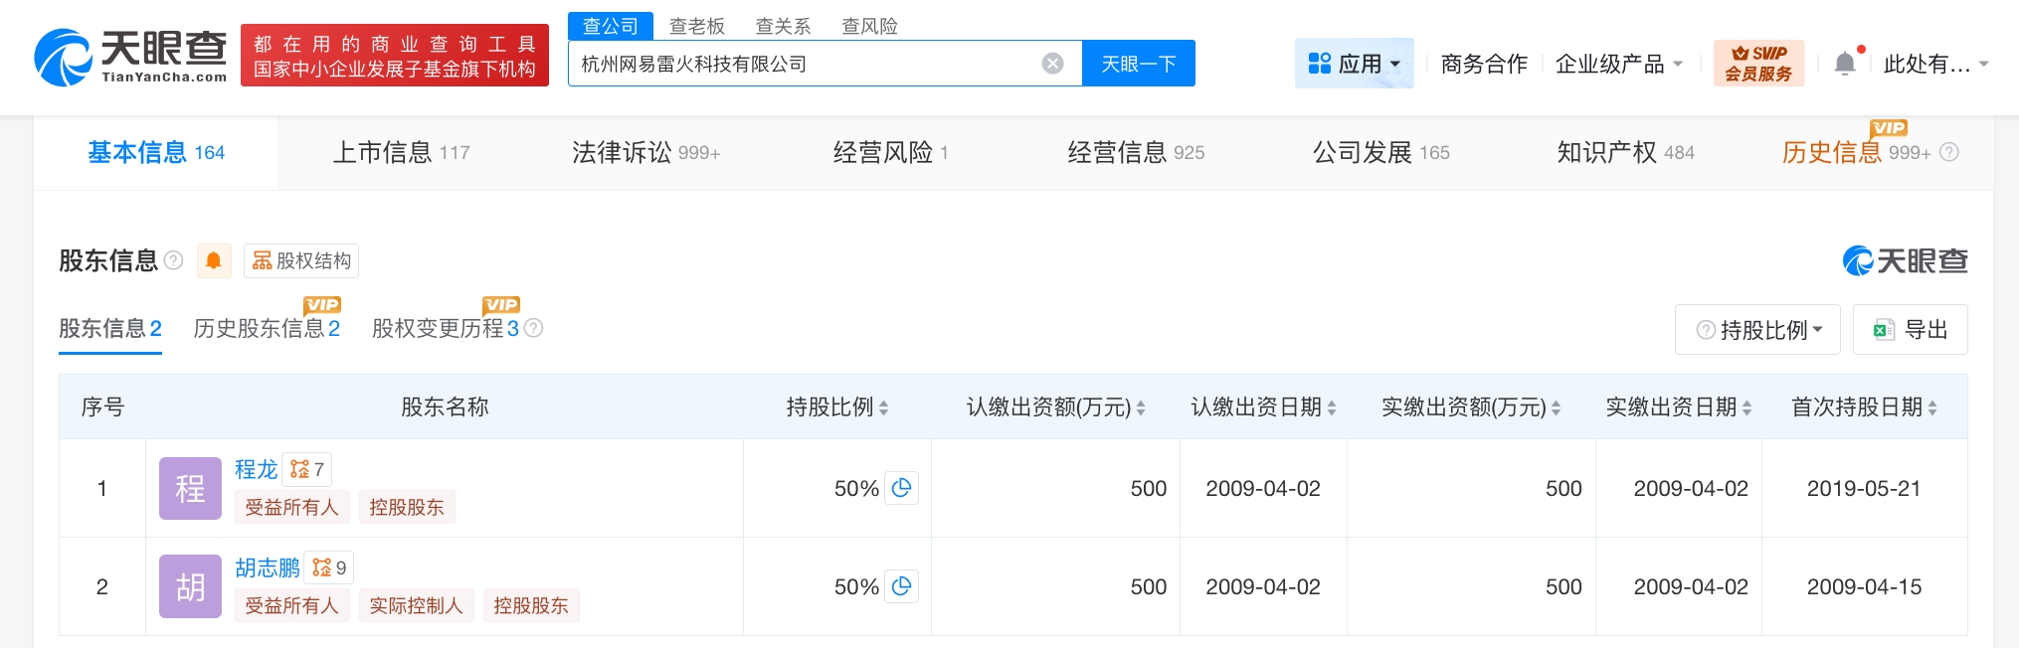Open shareholder 胡志鹏's profile link

[x=267, y=567]
